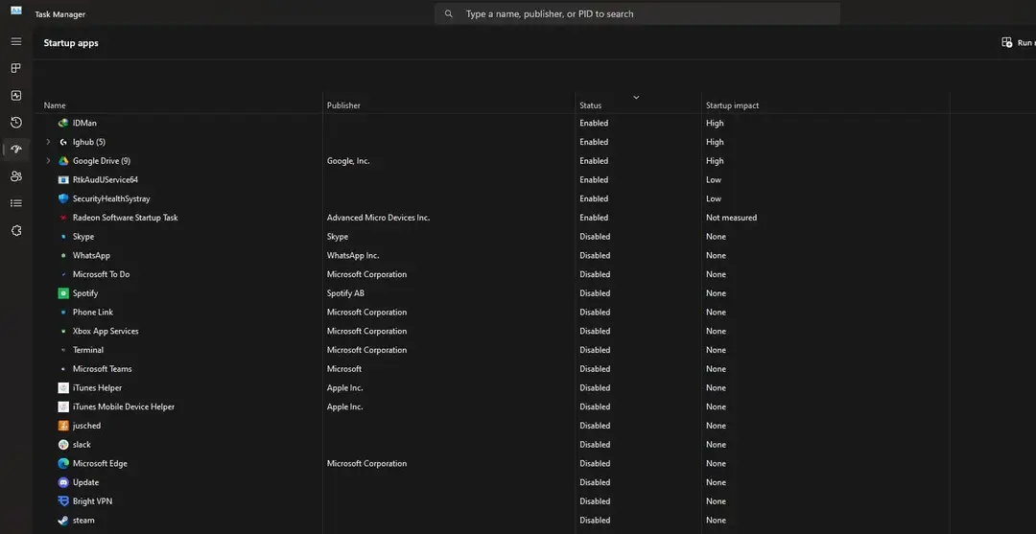Image resolution: width=1036 pixels, height=534 pixels.
Task: Click the SecurityHealthSystray shield icon
Action: (63, 198)
